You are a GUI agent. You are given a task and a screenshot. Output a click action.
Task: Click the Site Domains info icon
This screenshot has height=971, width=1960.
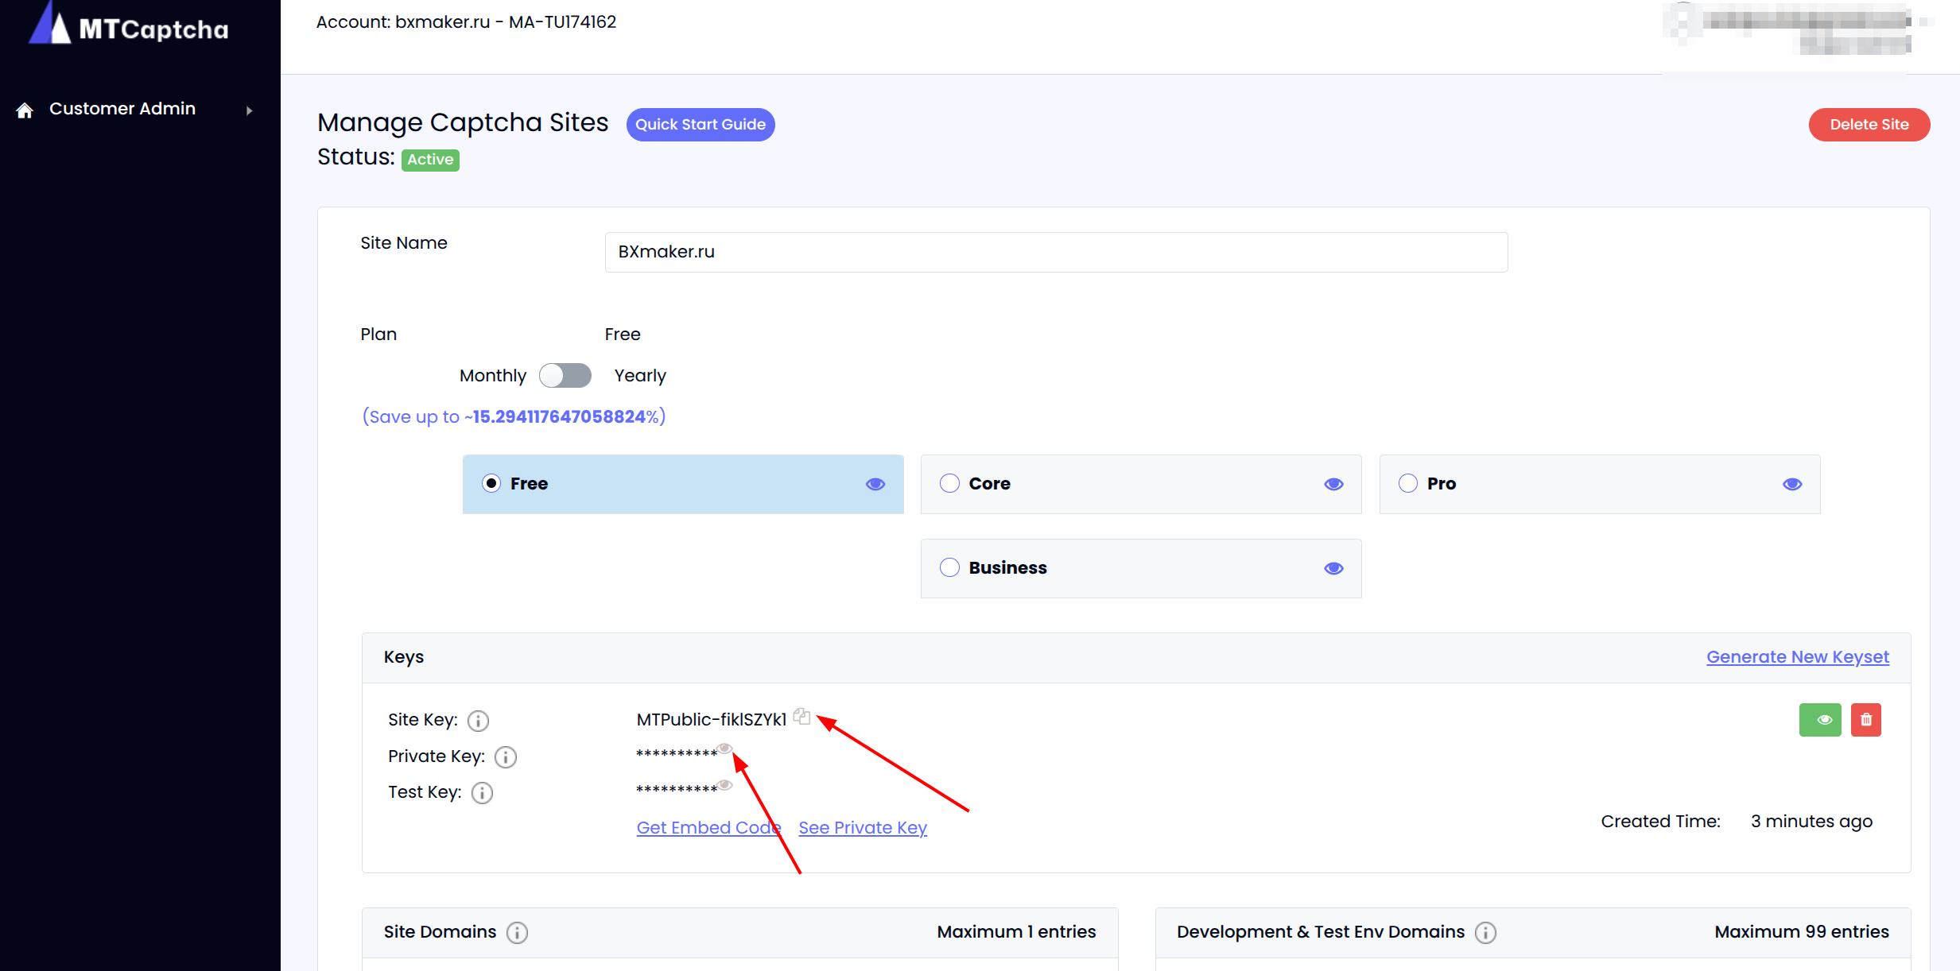coord(517,933)
